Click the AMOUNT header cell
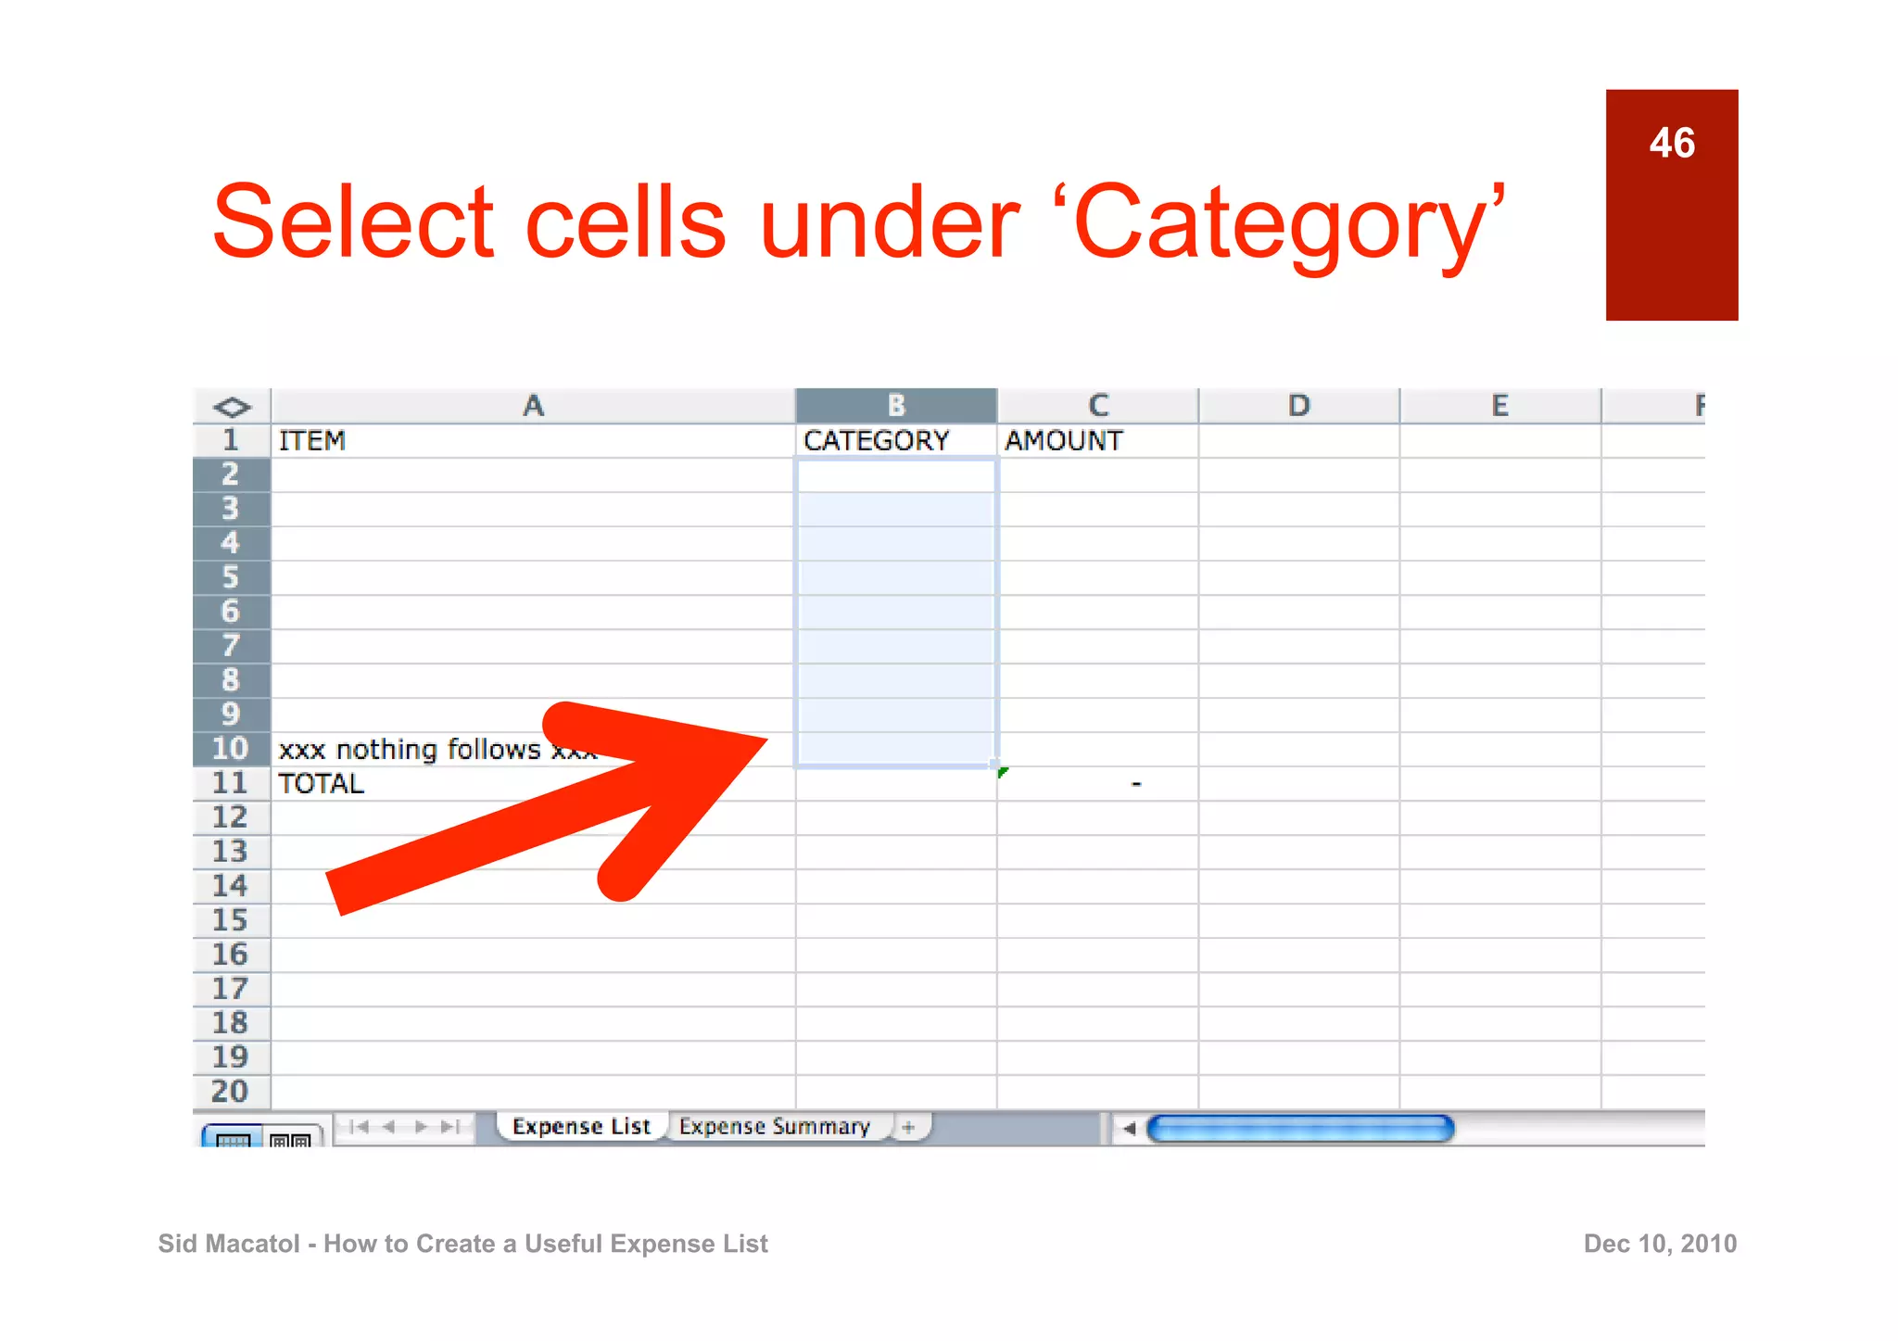The image size is (1898, 1341). (x=1098, y=441)
